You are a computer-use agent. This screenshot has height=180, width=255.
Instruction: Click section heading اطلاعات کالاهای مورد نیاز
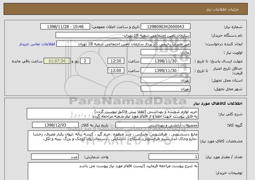coord(218,103)
